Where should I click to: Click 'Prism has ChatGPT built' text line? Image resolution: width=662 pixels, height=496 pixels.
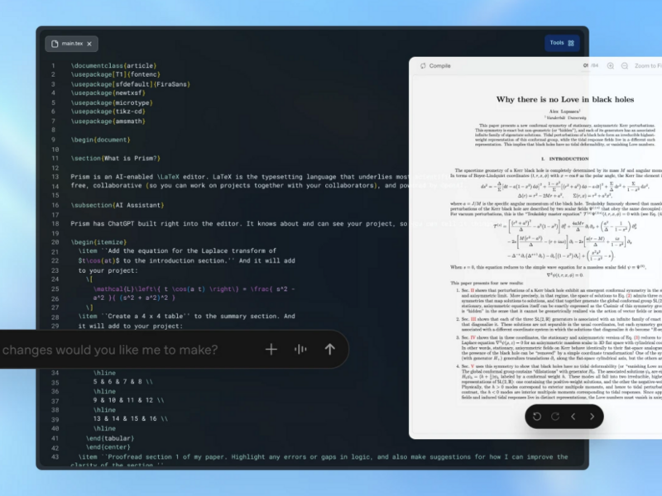pyautogui.click(x=239, y=224)
